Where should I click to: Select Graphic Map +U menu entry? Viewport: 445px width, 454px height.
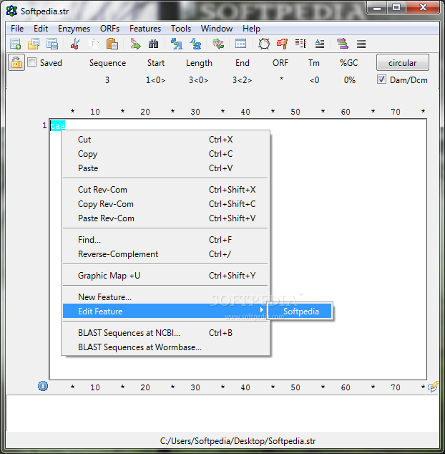pos(165,276)
